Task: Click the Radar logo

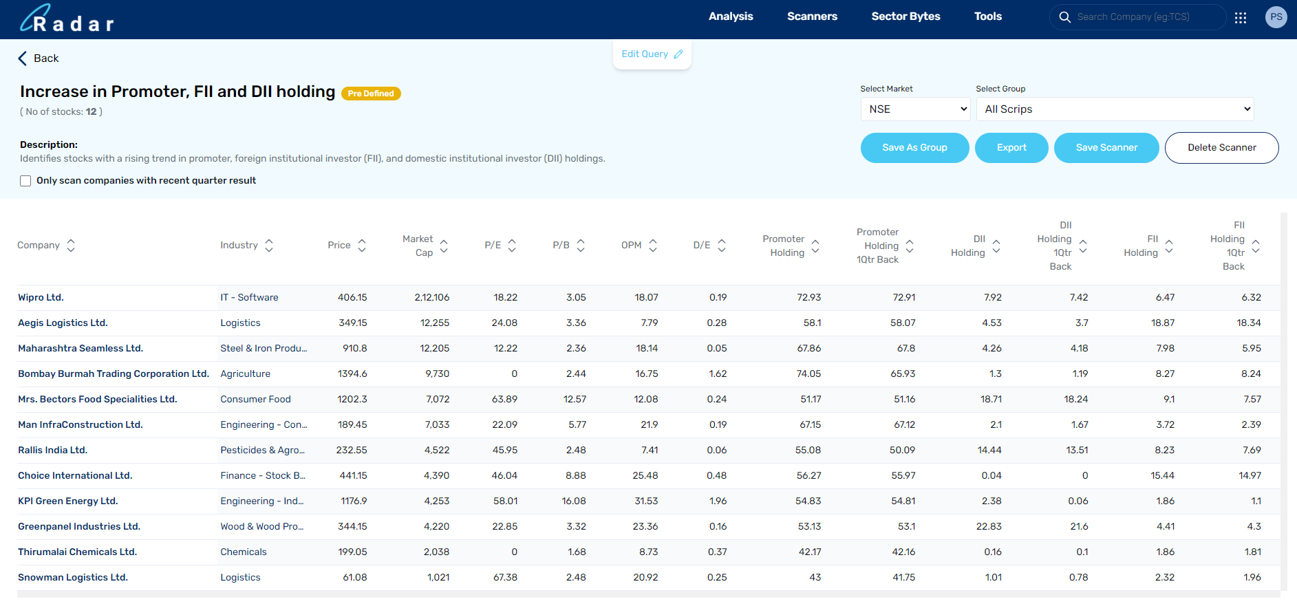Action: click(67, 19)
